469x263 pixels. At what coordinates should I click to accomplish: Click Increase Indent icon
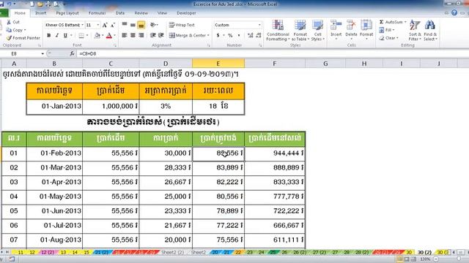click(x=161, y=36)
